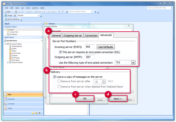Click the Shortcuts icon in navigation pane

pos(39,113)
